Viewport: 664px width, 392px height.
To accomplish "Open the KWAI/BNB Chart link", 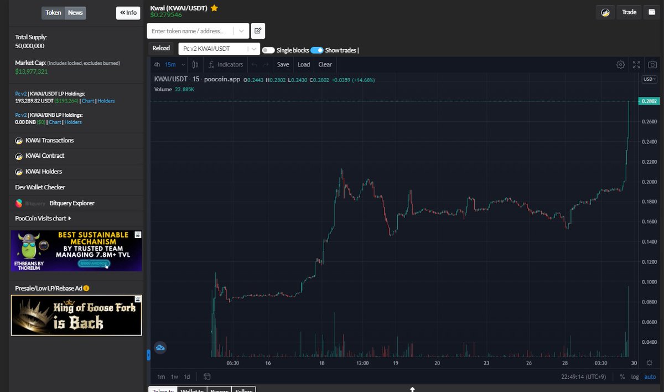I will (x=55, y=122).
